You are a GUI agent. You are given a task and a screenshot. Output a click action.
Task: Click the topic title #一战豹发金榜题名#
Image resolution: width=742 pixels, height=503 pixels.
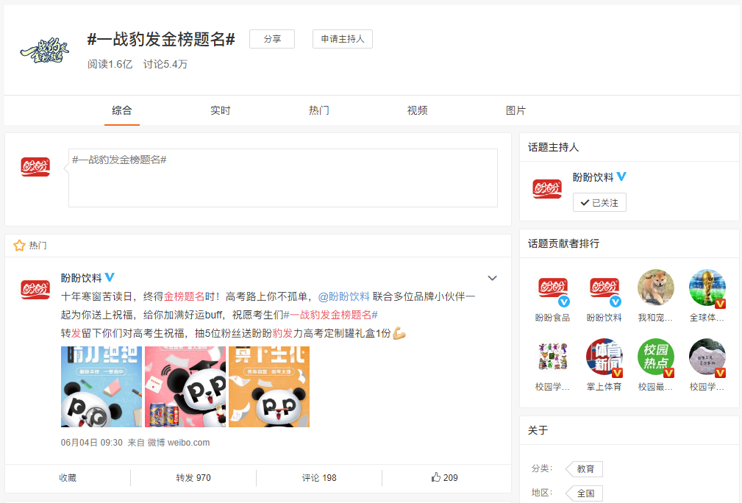161,39
